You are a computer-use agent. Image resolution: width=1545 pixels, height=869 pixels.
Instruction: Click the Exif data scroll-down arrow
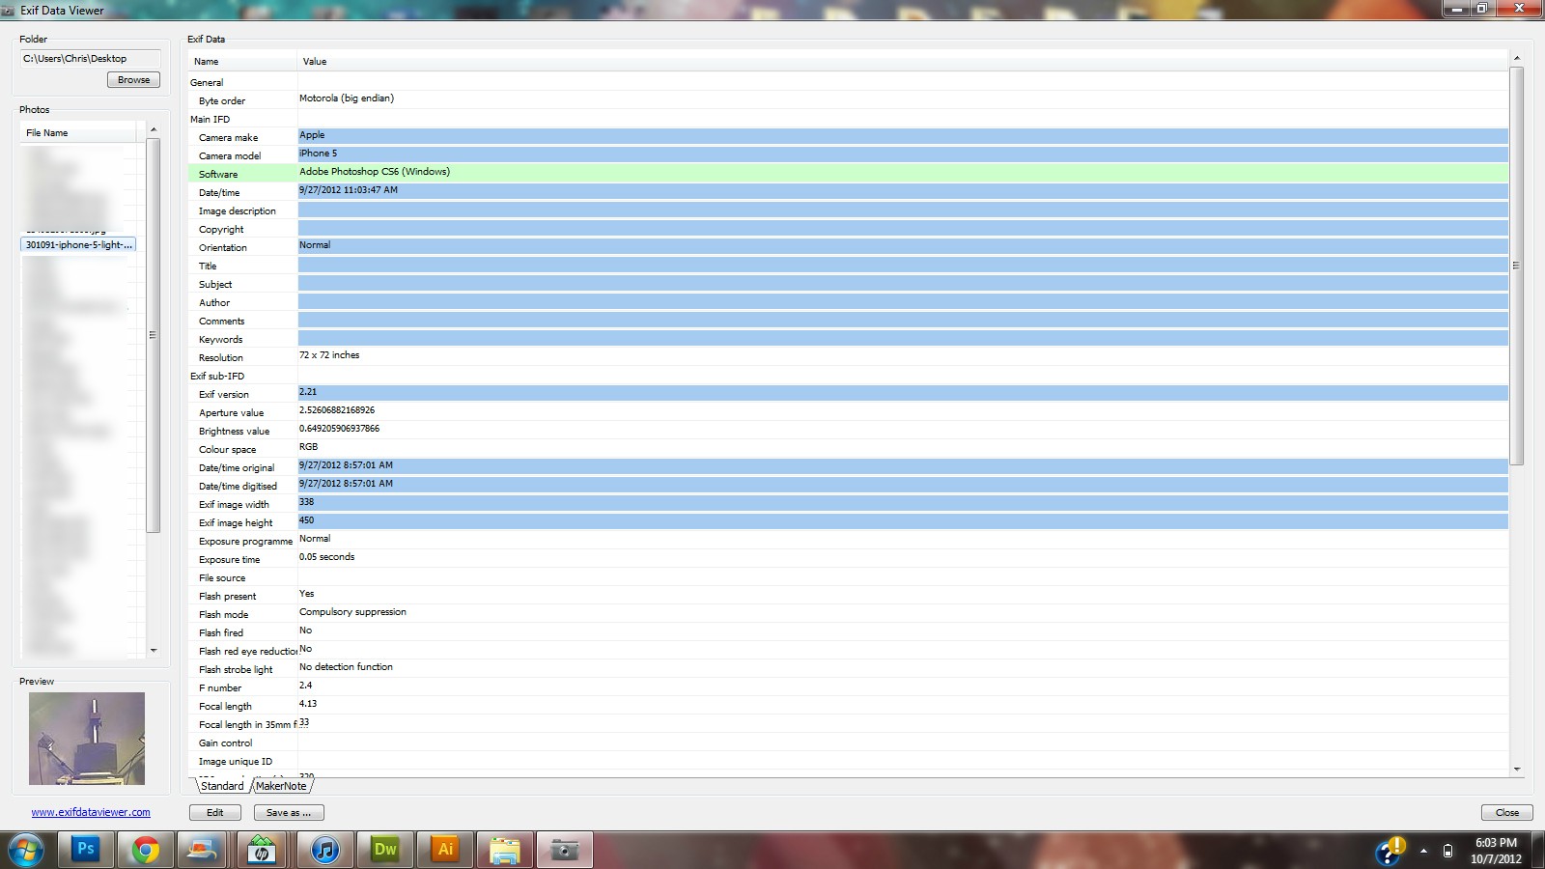tap(1516, 770)
